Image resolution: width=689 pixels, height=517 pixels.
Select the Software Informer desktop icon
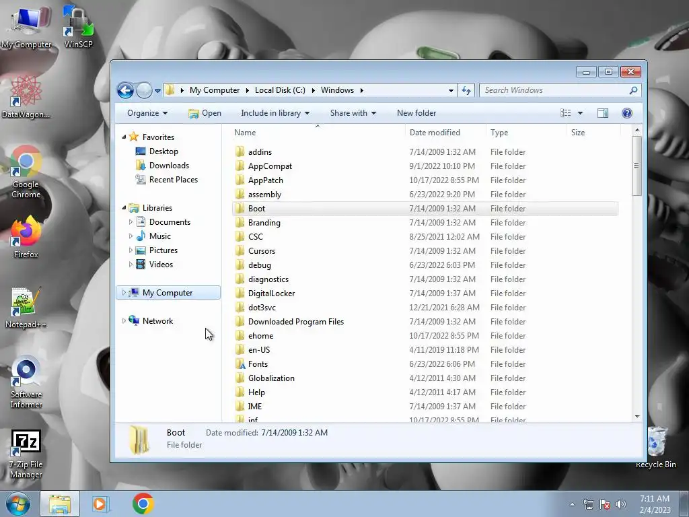tap(26, 382)
